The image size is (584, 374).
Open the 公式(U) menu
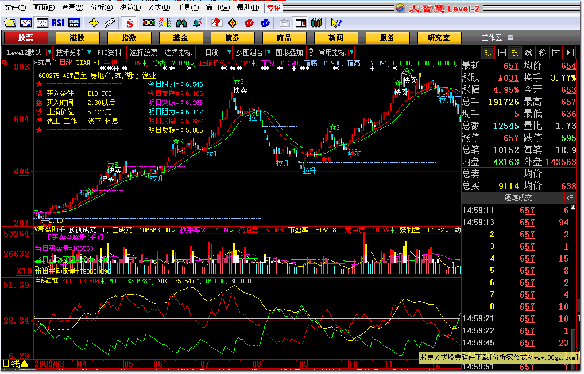159,7
